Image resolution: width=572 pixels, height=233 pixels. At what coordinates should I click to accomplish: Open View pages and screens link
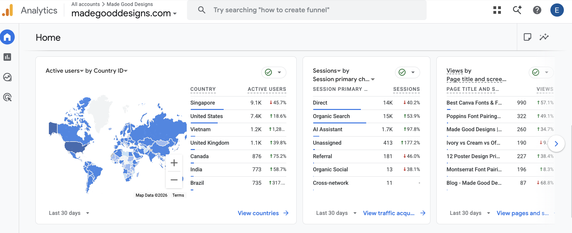[x=523, y=213]
